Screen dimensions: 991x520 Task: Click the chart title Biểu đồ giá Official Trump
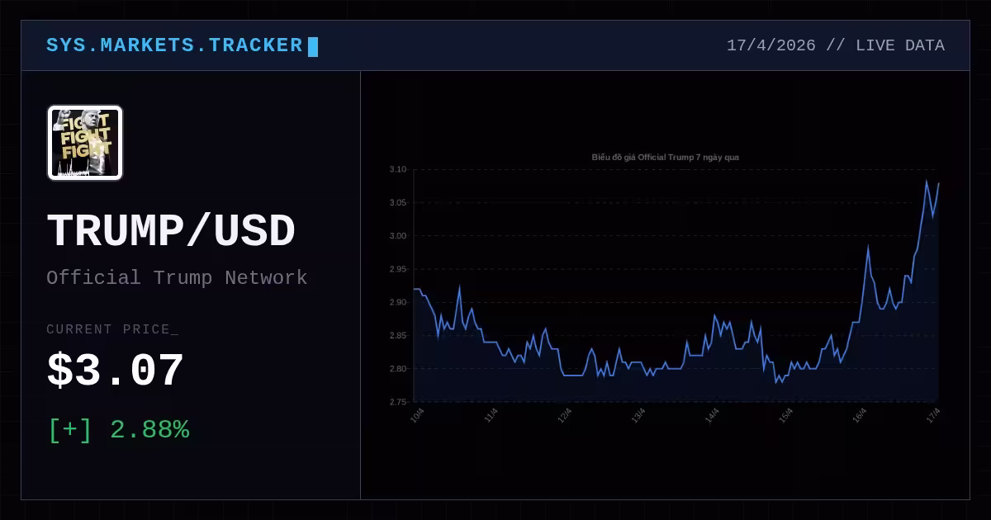coord(665,157)
